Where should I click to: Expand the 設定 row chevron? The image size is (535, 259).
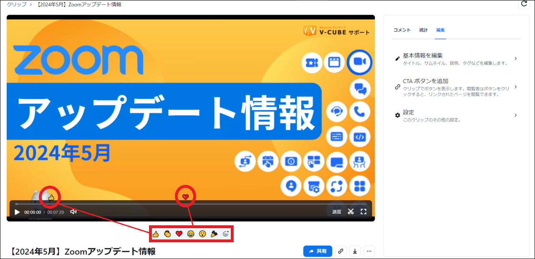(x=516, y=115)
